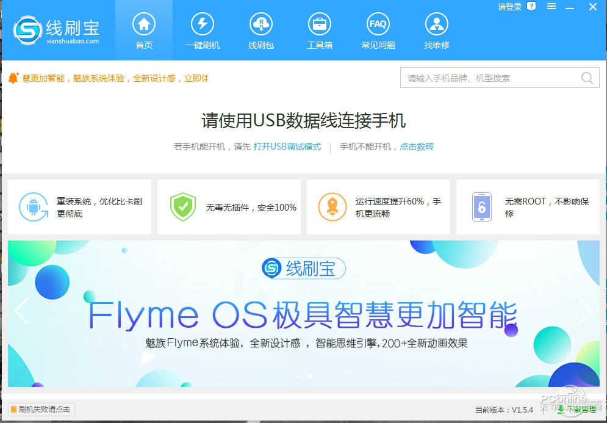Click the help question mark icon

(531, 7)
